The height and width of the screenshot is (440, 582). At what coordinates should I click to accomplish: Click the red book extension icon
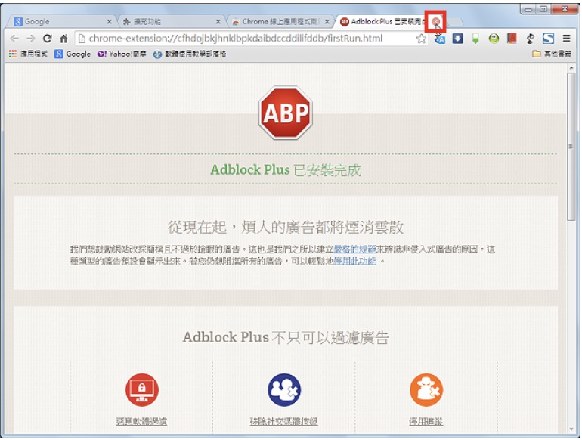click(x=512, y=39)
